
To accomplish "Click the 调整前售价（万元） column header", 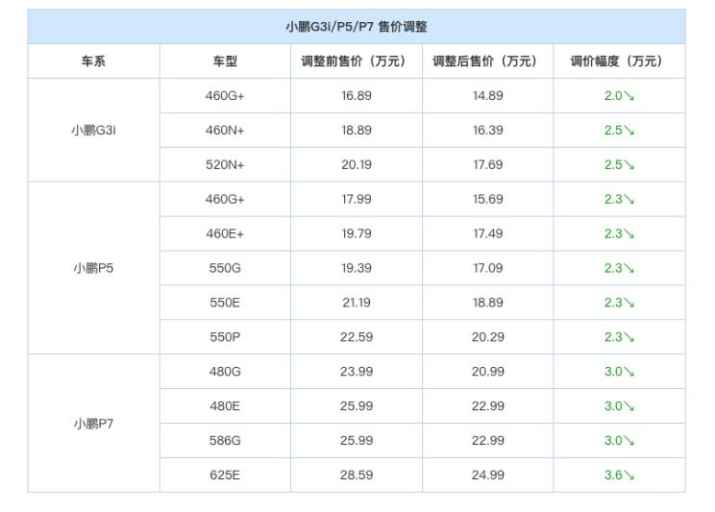I will [x=356, y=61].
